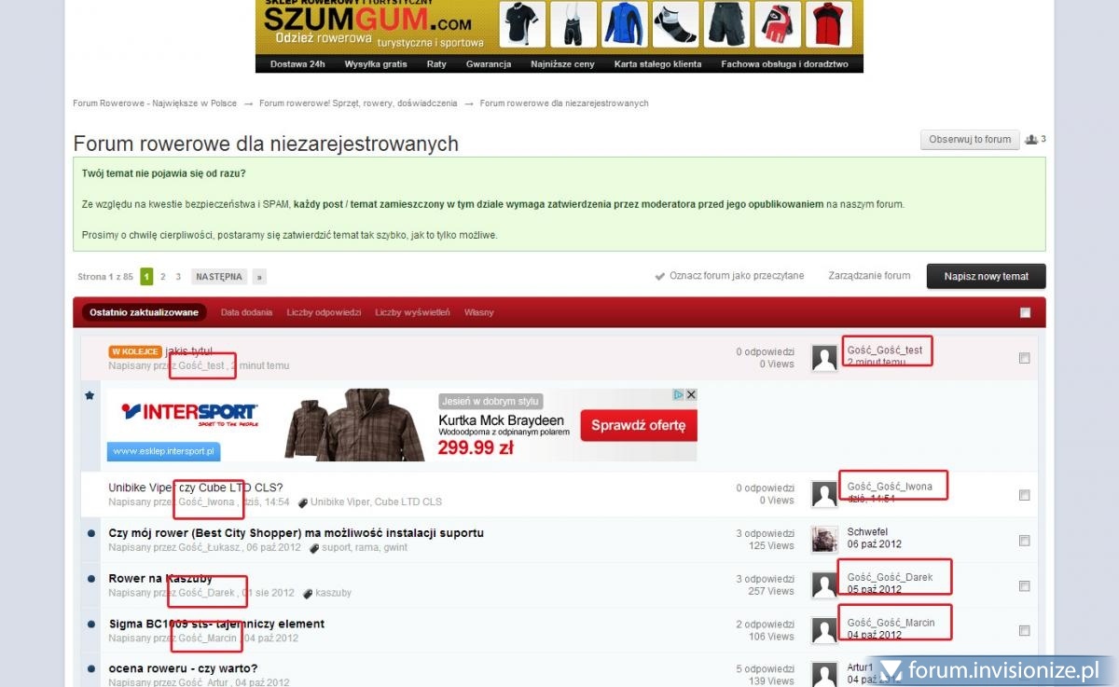Click Najniższe ceny in SZUMGUM banner
The height and width of the screenshot is (687, 1119).
point(562,64)
